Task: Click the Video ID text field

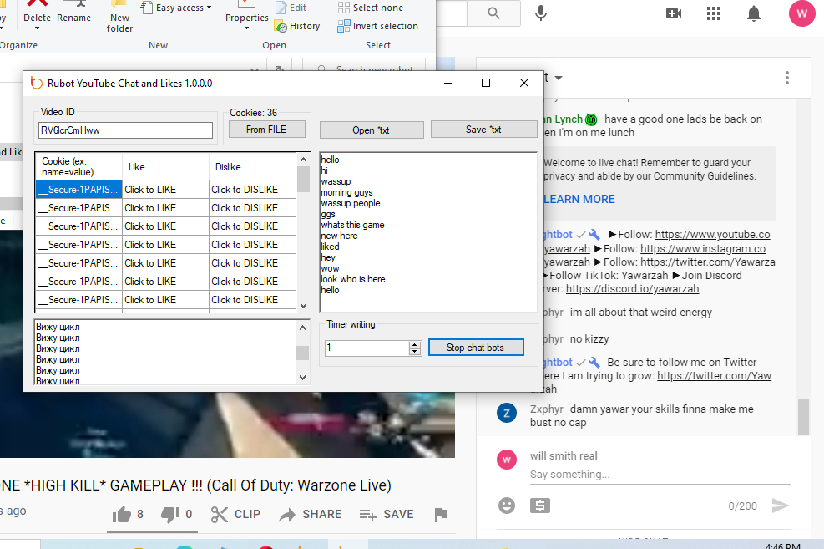Action: pos(125,130)
